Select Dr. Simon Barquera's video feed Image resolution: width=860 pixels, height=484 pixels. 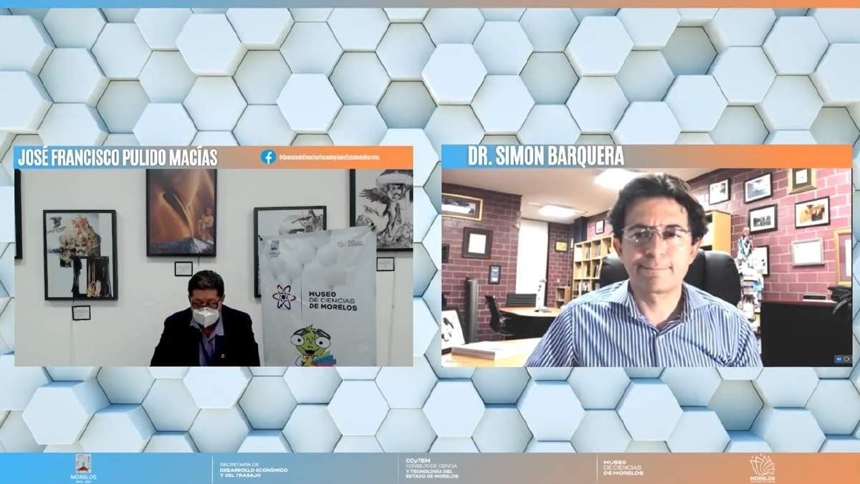(x=646, y=272)
